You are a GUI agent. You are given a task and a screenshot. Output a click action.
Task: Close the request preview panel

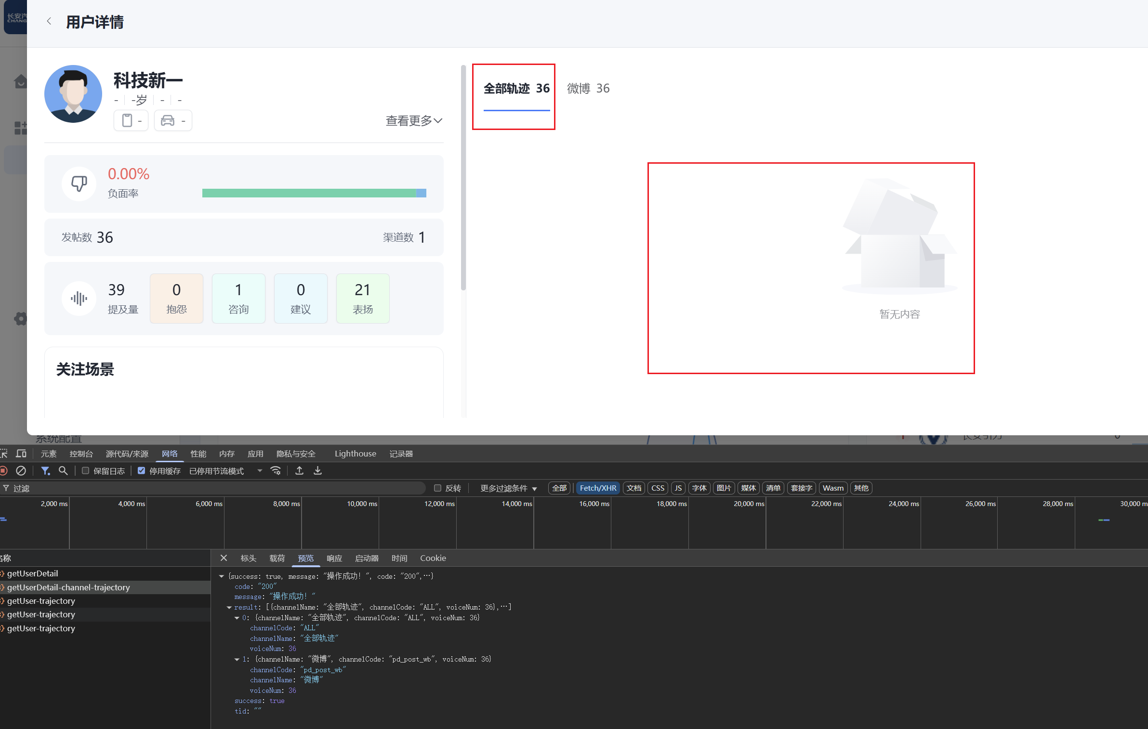[x=224, y=558]
